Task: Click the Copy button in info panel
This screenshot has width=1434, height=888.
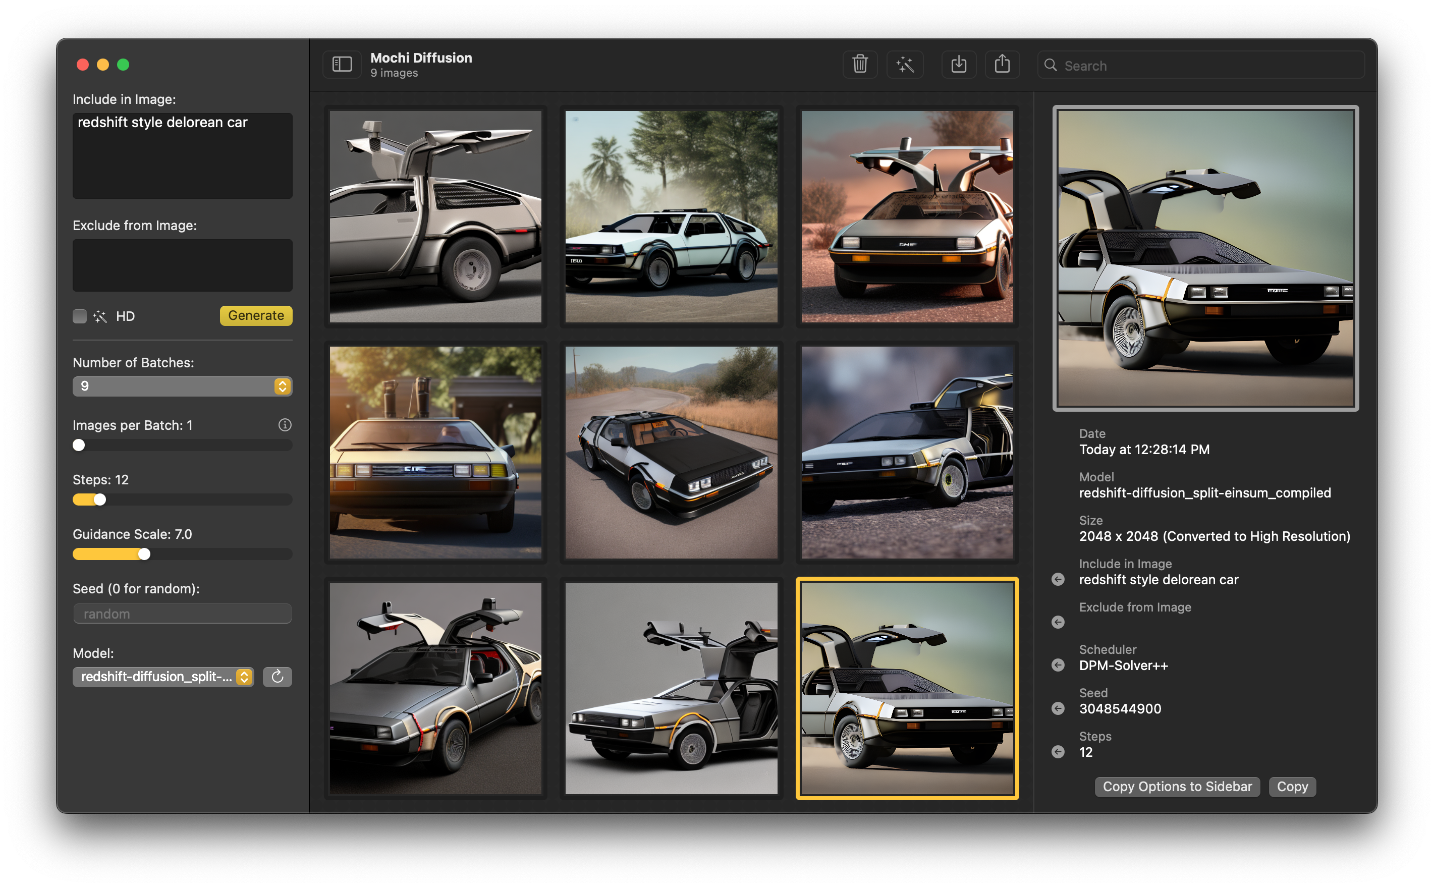Action: (x=1292, y=787)
